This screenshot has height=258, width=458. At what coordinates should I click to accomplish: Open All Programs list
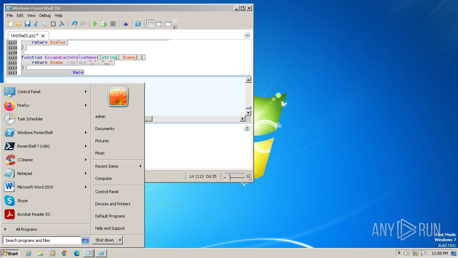coord(46,229)
